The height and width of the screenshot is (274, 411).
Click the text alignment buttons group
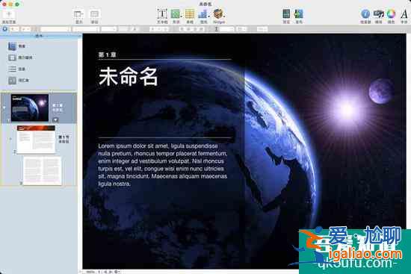pyautogui.click(x=191, y=29)
